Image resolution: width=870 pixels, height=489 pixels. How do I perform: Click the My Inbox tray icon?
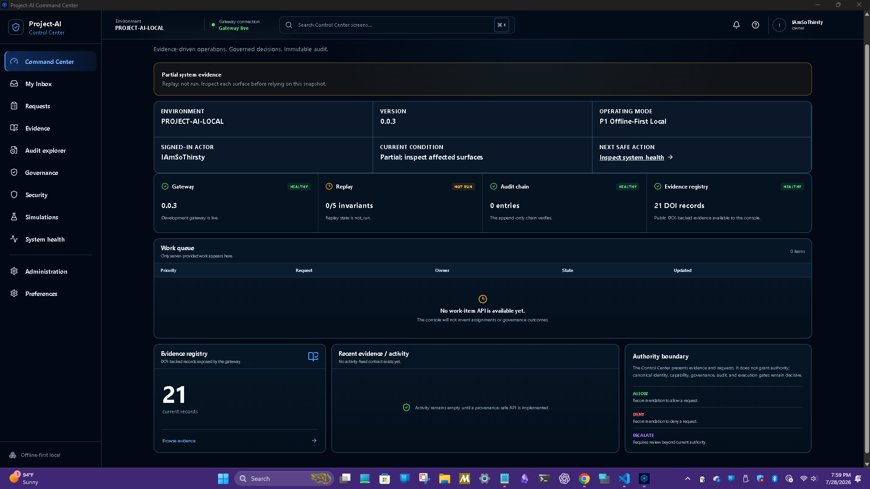pyautogui.click(x=14, y=84)
